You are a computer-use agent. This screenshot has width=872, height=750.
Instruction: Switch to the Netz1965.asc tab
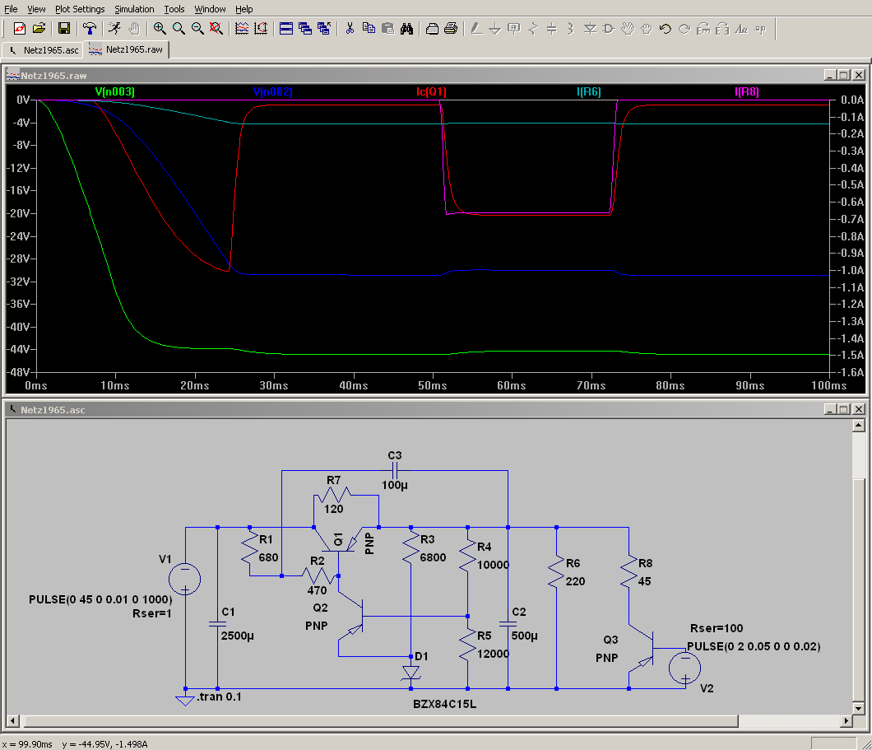point(44,50)
